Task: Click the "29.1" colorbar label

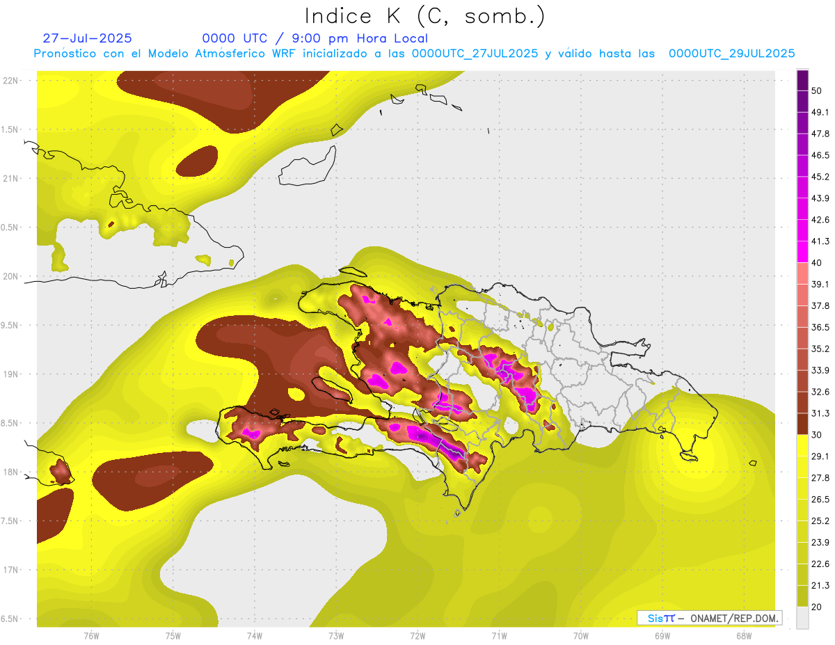Action: [821, 456]
